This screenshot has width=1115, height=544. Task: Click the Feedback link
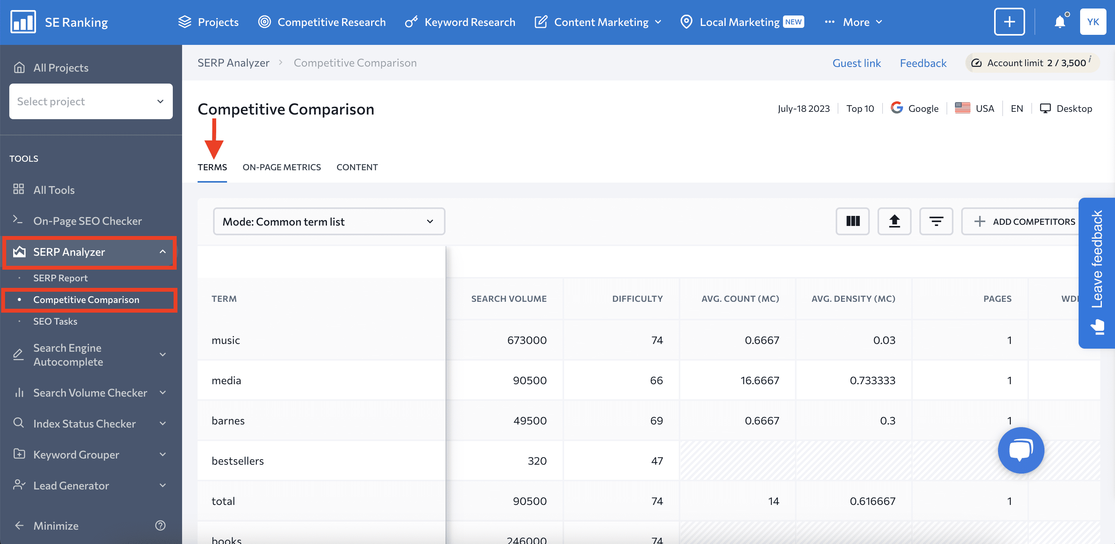point(923,63)
